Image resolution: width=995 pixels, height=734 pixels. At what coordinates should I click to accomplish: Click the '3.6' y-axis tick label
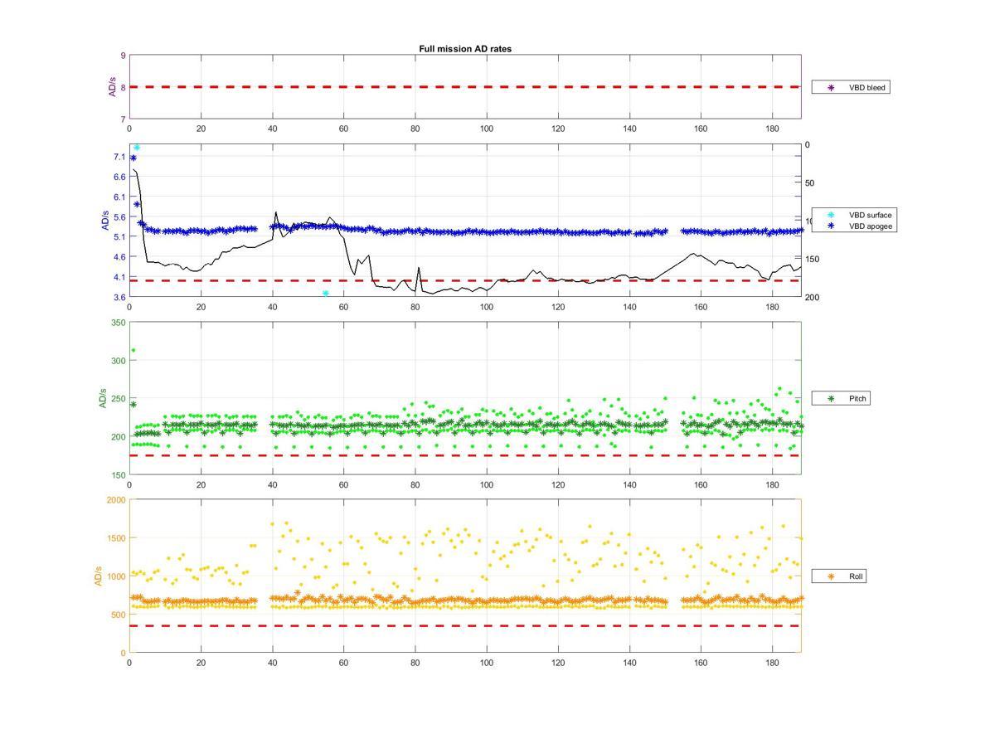pyautogui.click(x=120, y=297)
